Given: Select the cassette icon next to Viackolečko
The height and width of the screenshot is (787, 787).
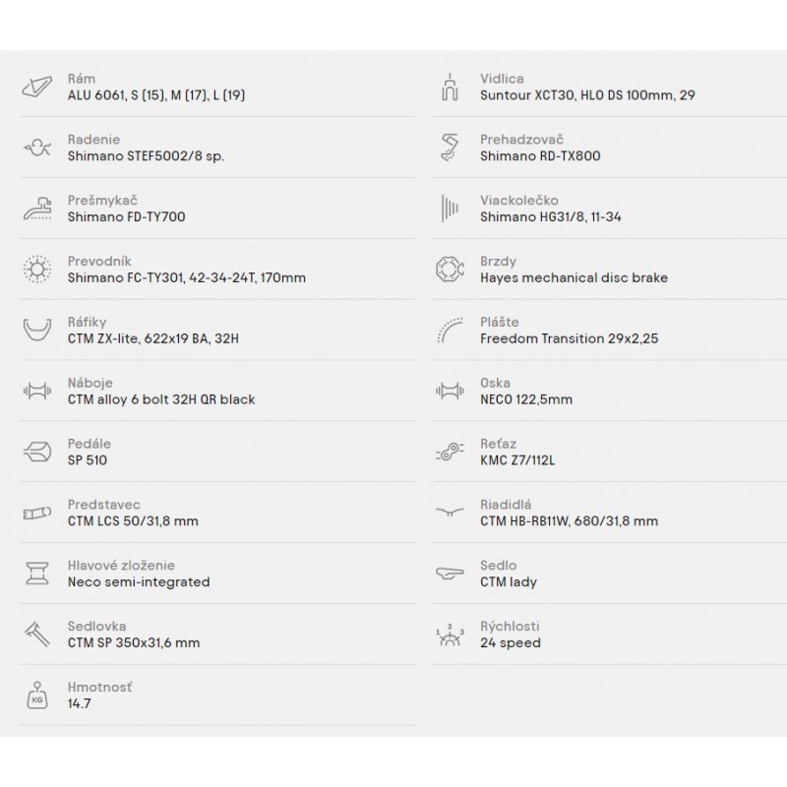Looking at the screenshot, I should (450, 209).
